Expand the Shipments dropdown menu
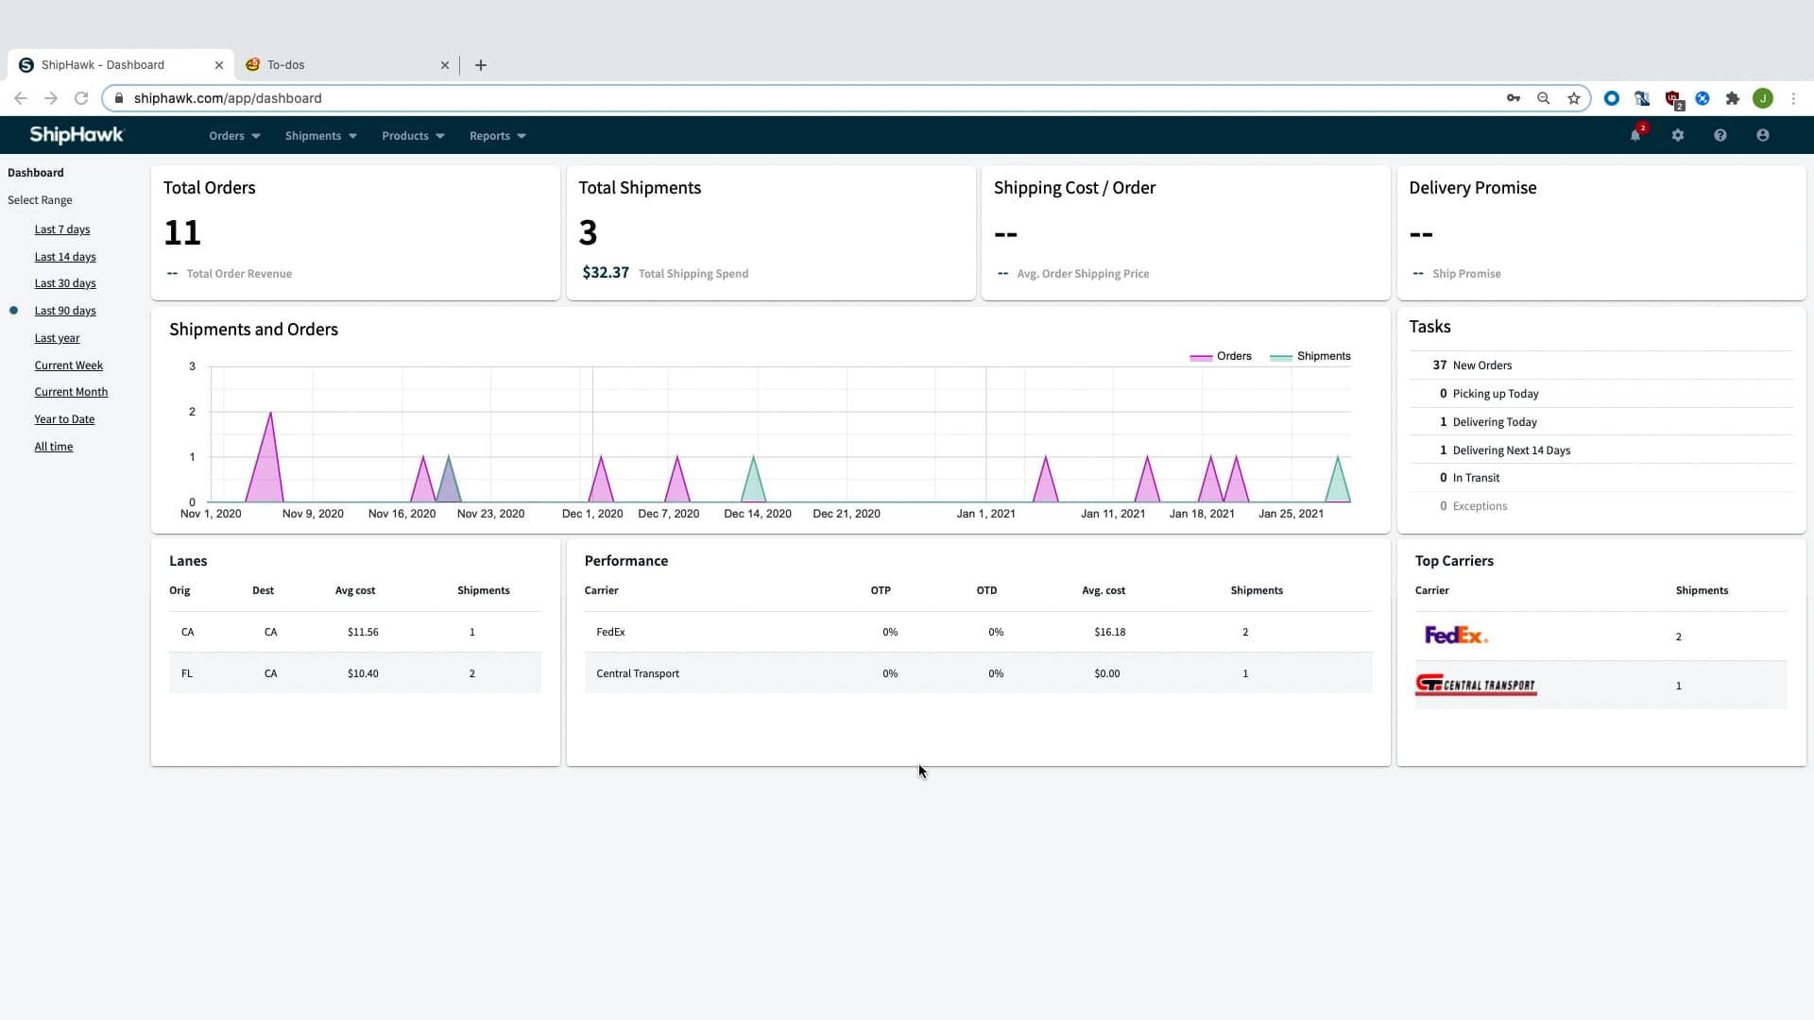The image size is (1814, 1020). (321, 136)
